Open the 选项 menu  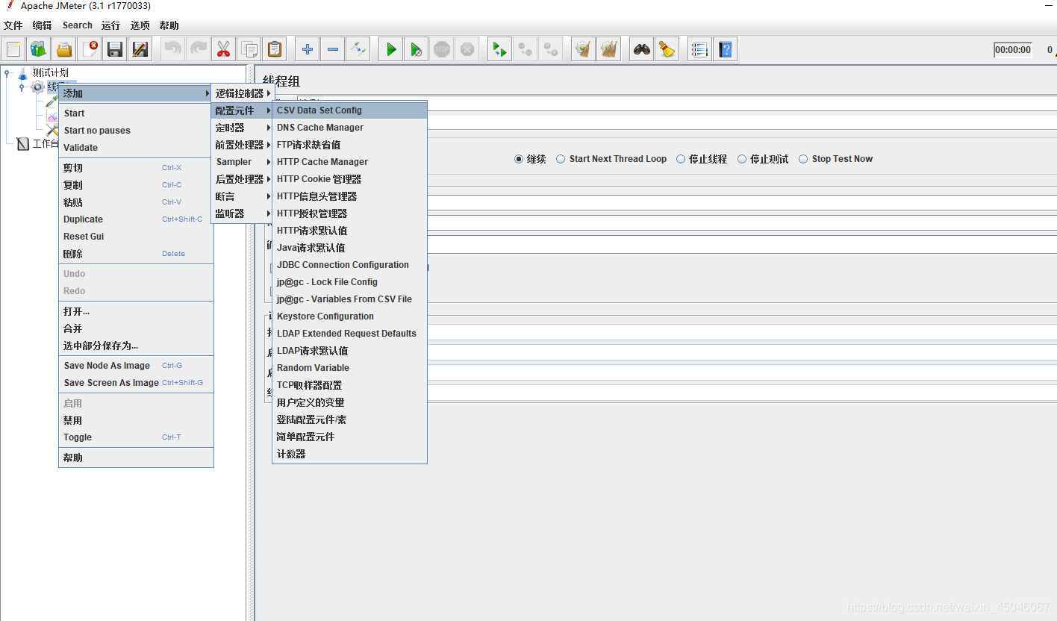coord(140,25)
